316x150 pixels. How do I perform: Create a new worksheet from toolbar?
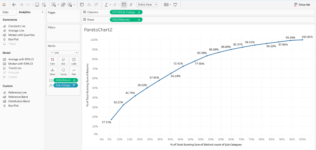pyautogui.click(x=54, y=5)
